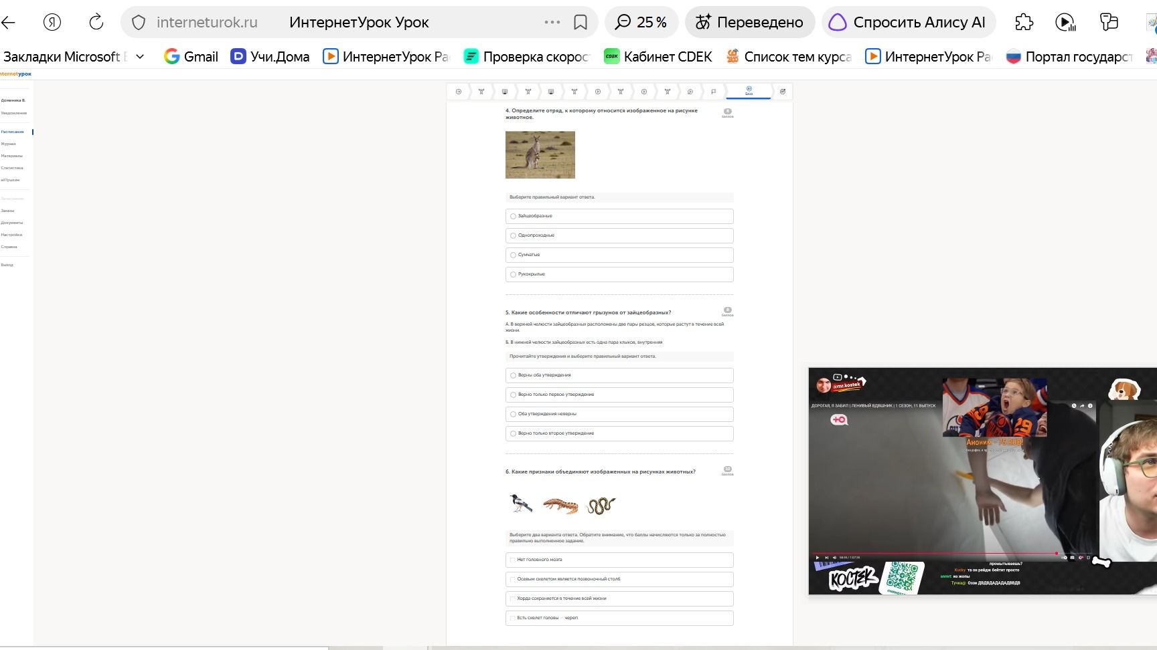The height and width of the screenshot is (650, 1157).
Task: Open the Protect shield site info icon
Action: click(x=139, y=23)
